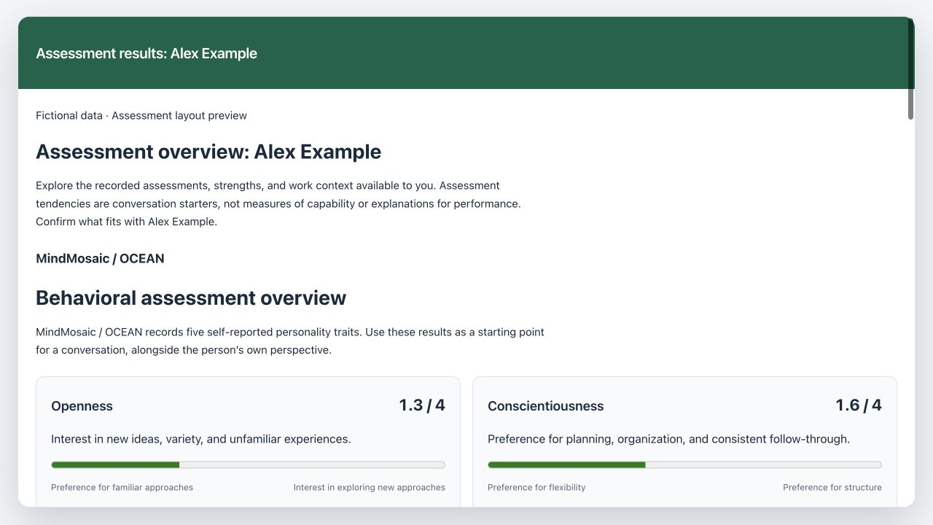Click "Preference for structure" label
This screenshot has width=933, height=525.
832,487
